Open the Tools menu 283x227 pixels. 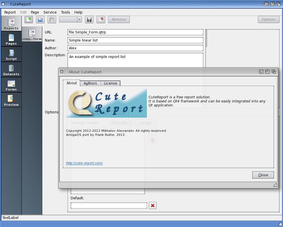(x=65, y=12)
